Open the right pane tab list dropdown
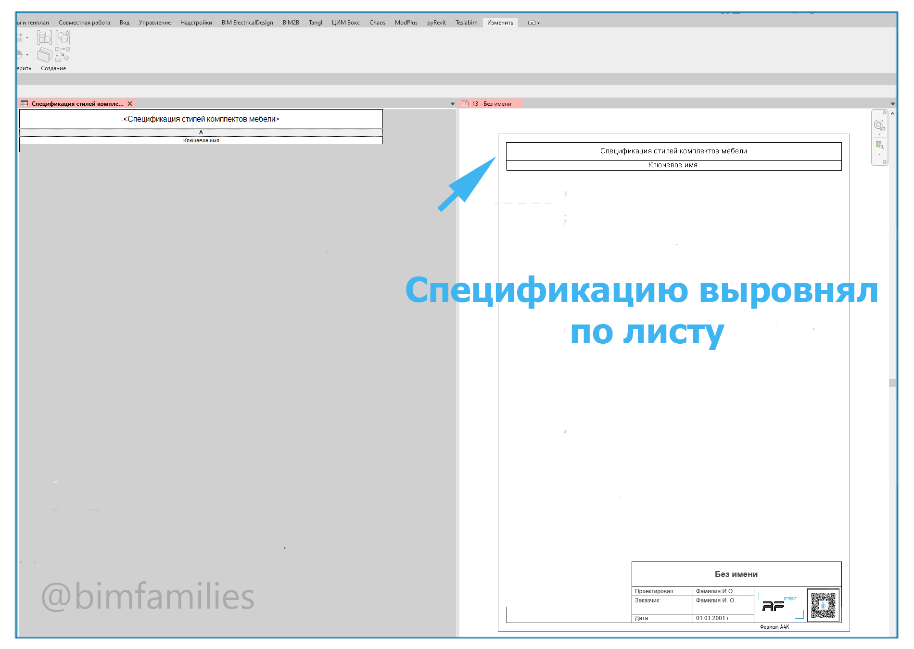The height and width of the screenshot is (649, 914). (x=892, y=103)
